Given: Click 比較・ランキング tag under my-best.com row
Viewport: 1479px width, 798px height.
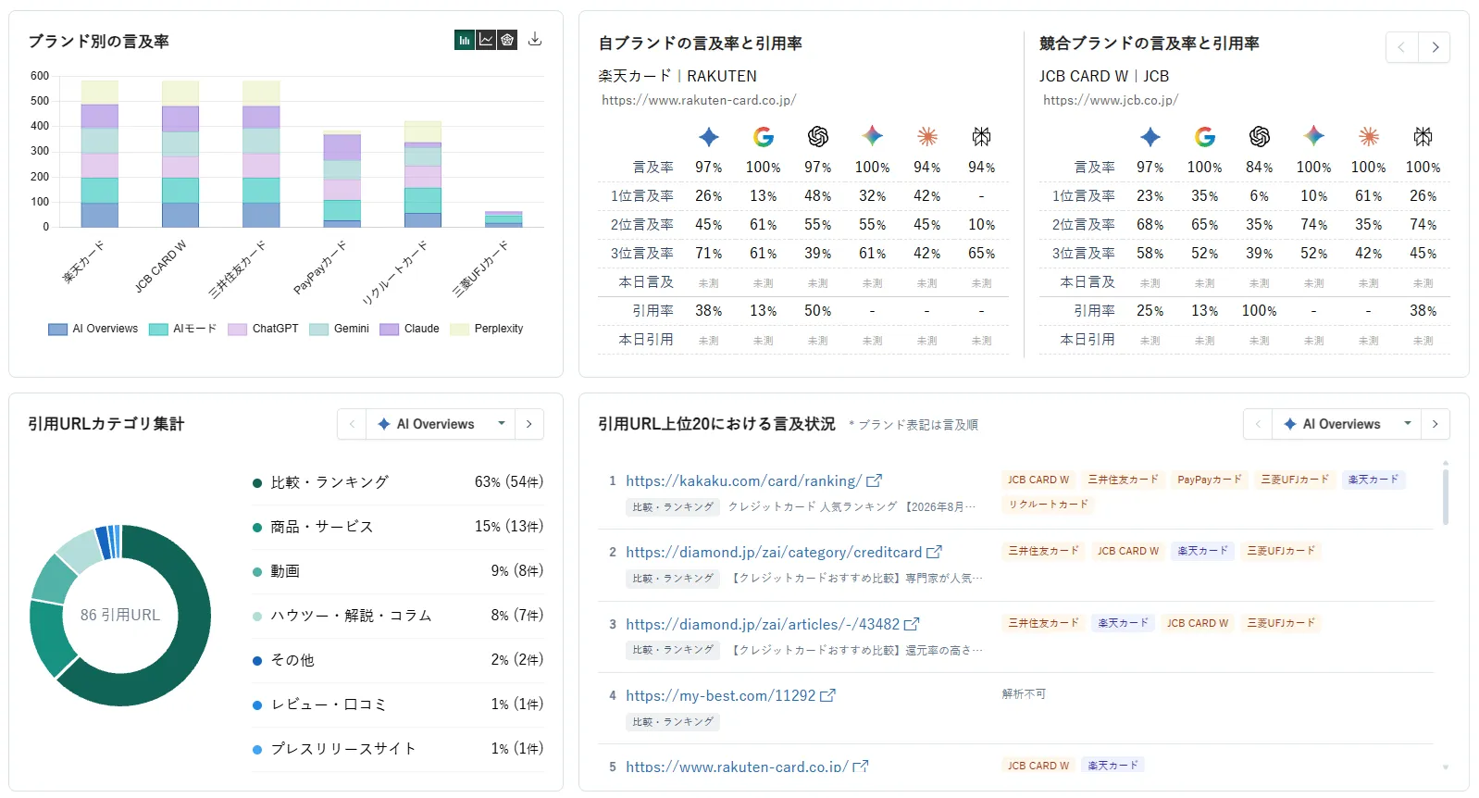Looking at the screenshot, I should [x=673, y=722].
